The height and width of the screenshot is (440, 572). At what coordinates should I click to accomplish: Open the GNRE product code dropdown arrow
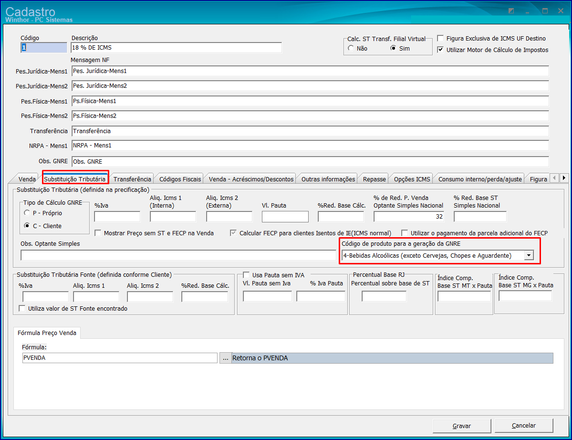pyautogui.click(x=529, y=255)
